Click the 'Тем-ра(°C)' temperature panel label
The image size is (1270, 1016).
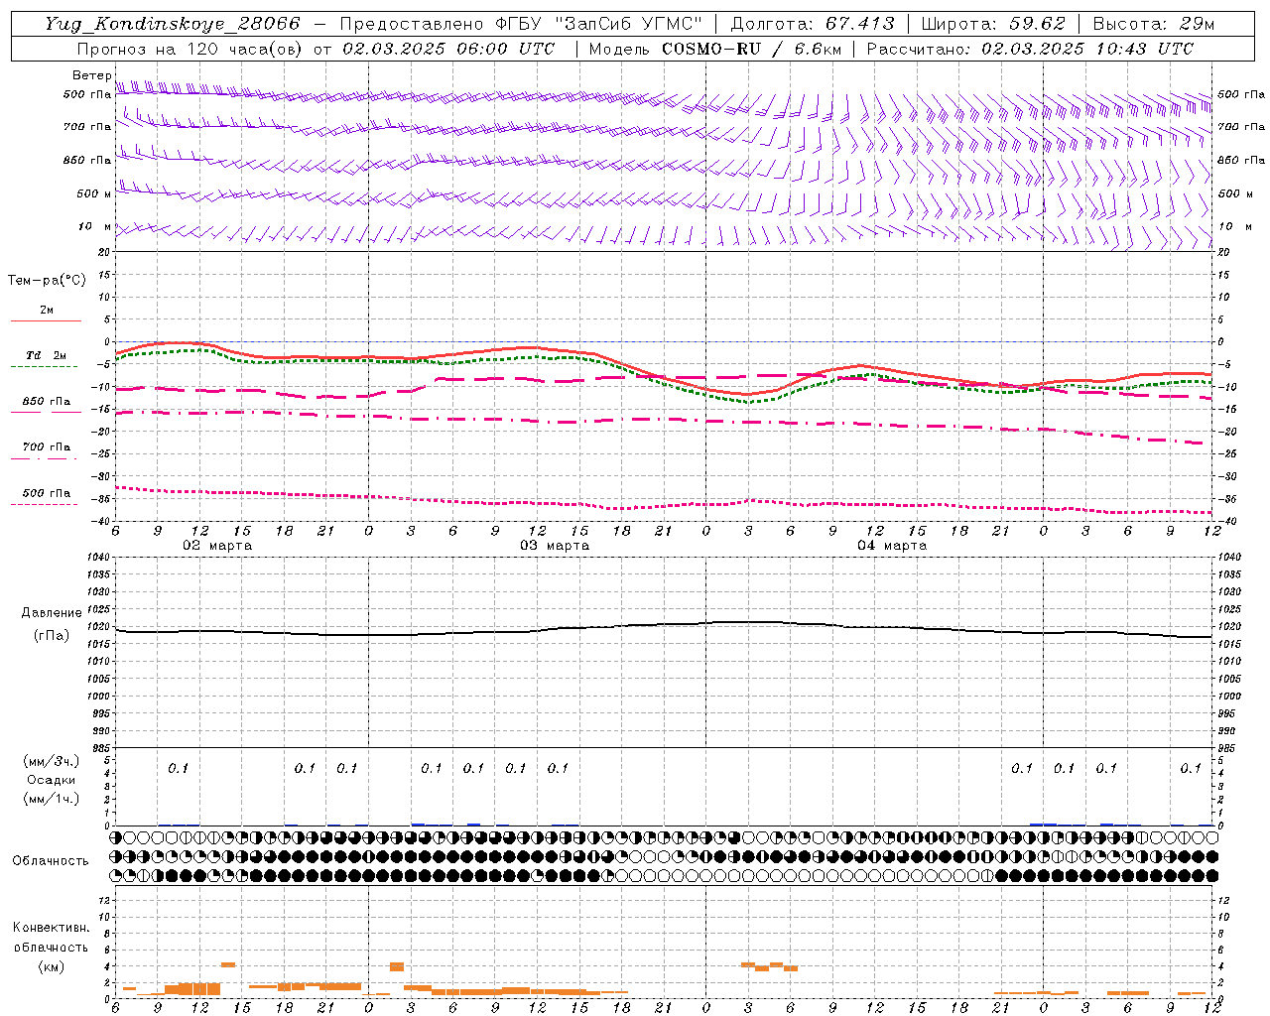click(x=47, y=281)
